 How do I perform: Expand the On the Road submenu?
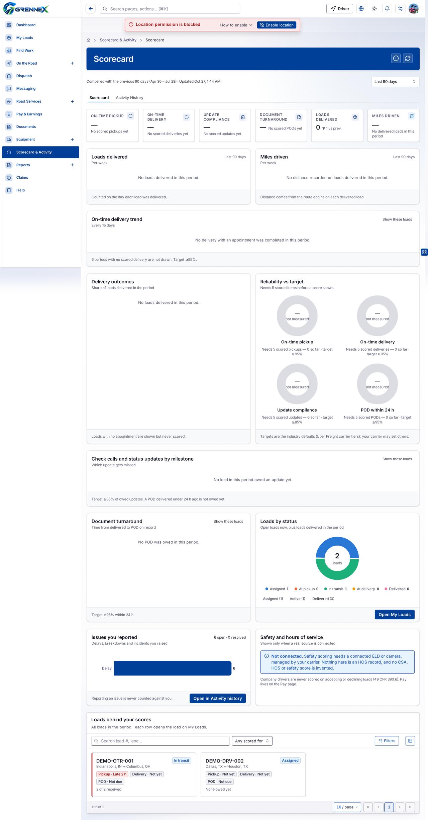pyautogui.click(x=72, y=63)
